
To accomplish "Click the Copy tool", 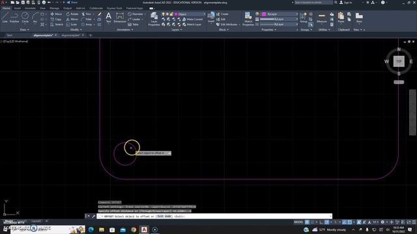I will point(56,19).
